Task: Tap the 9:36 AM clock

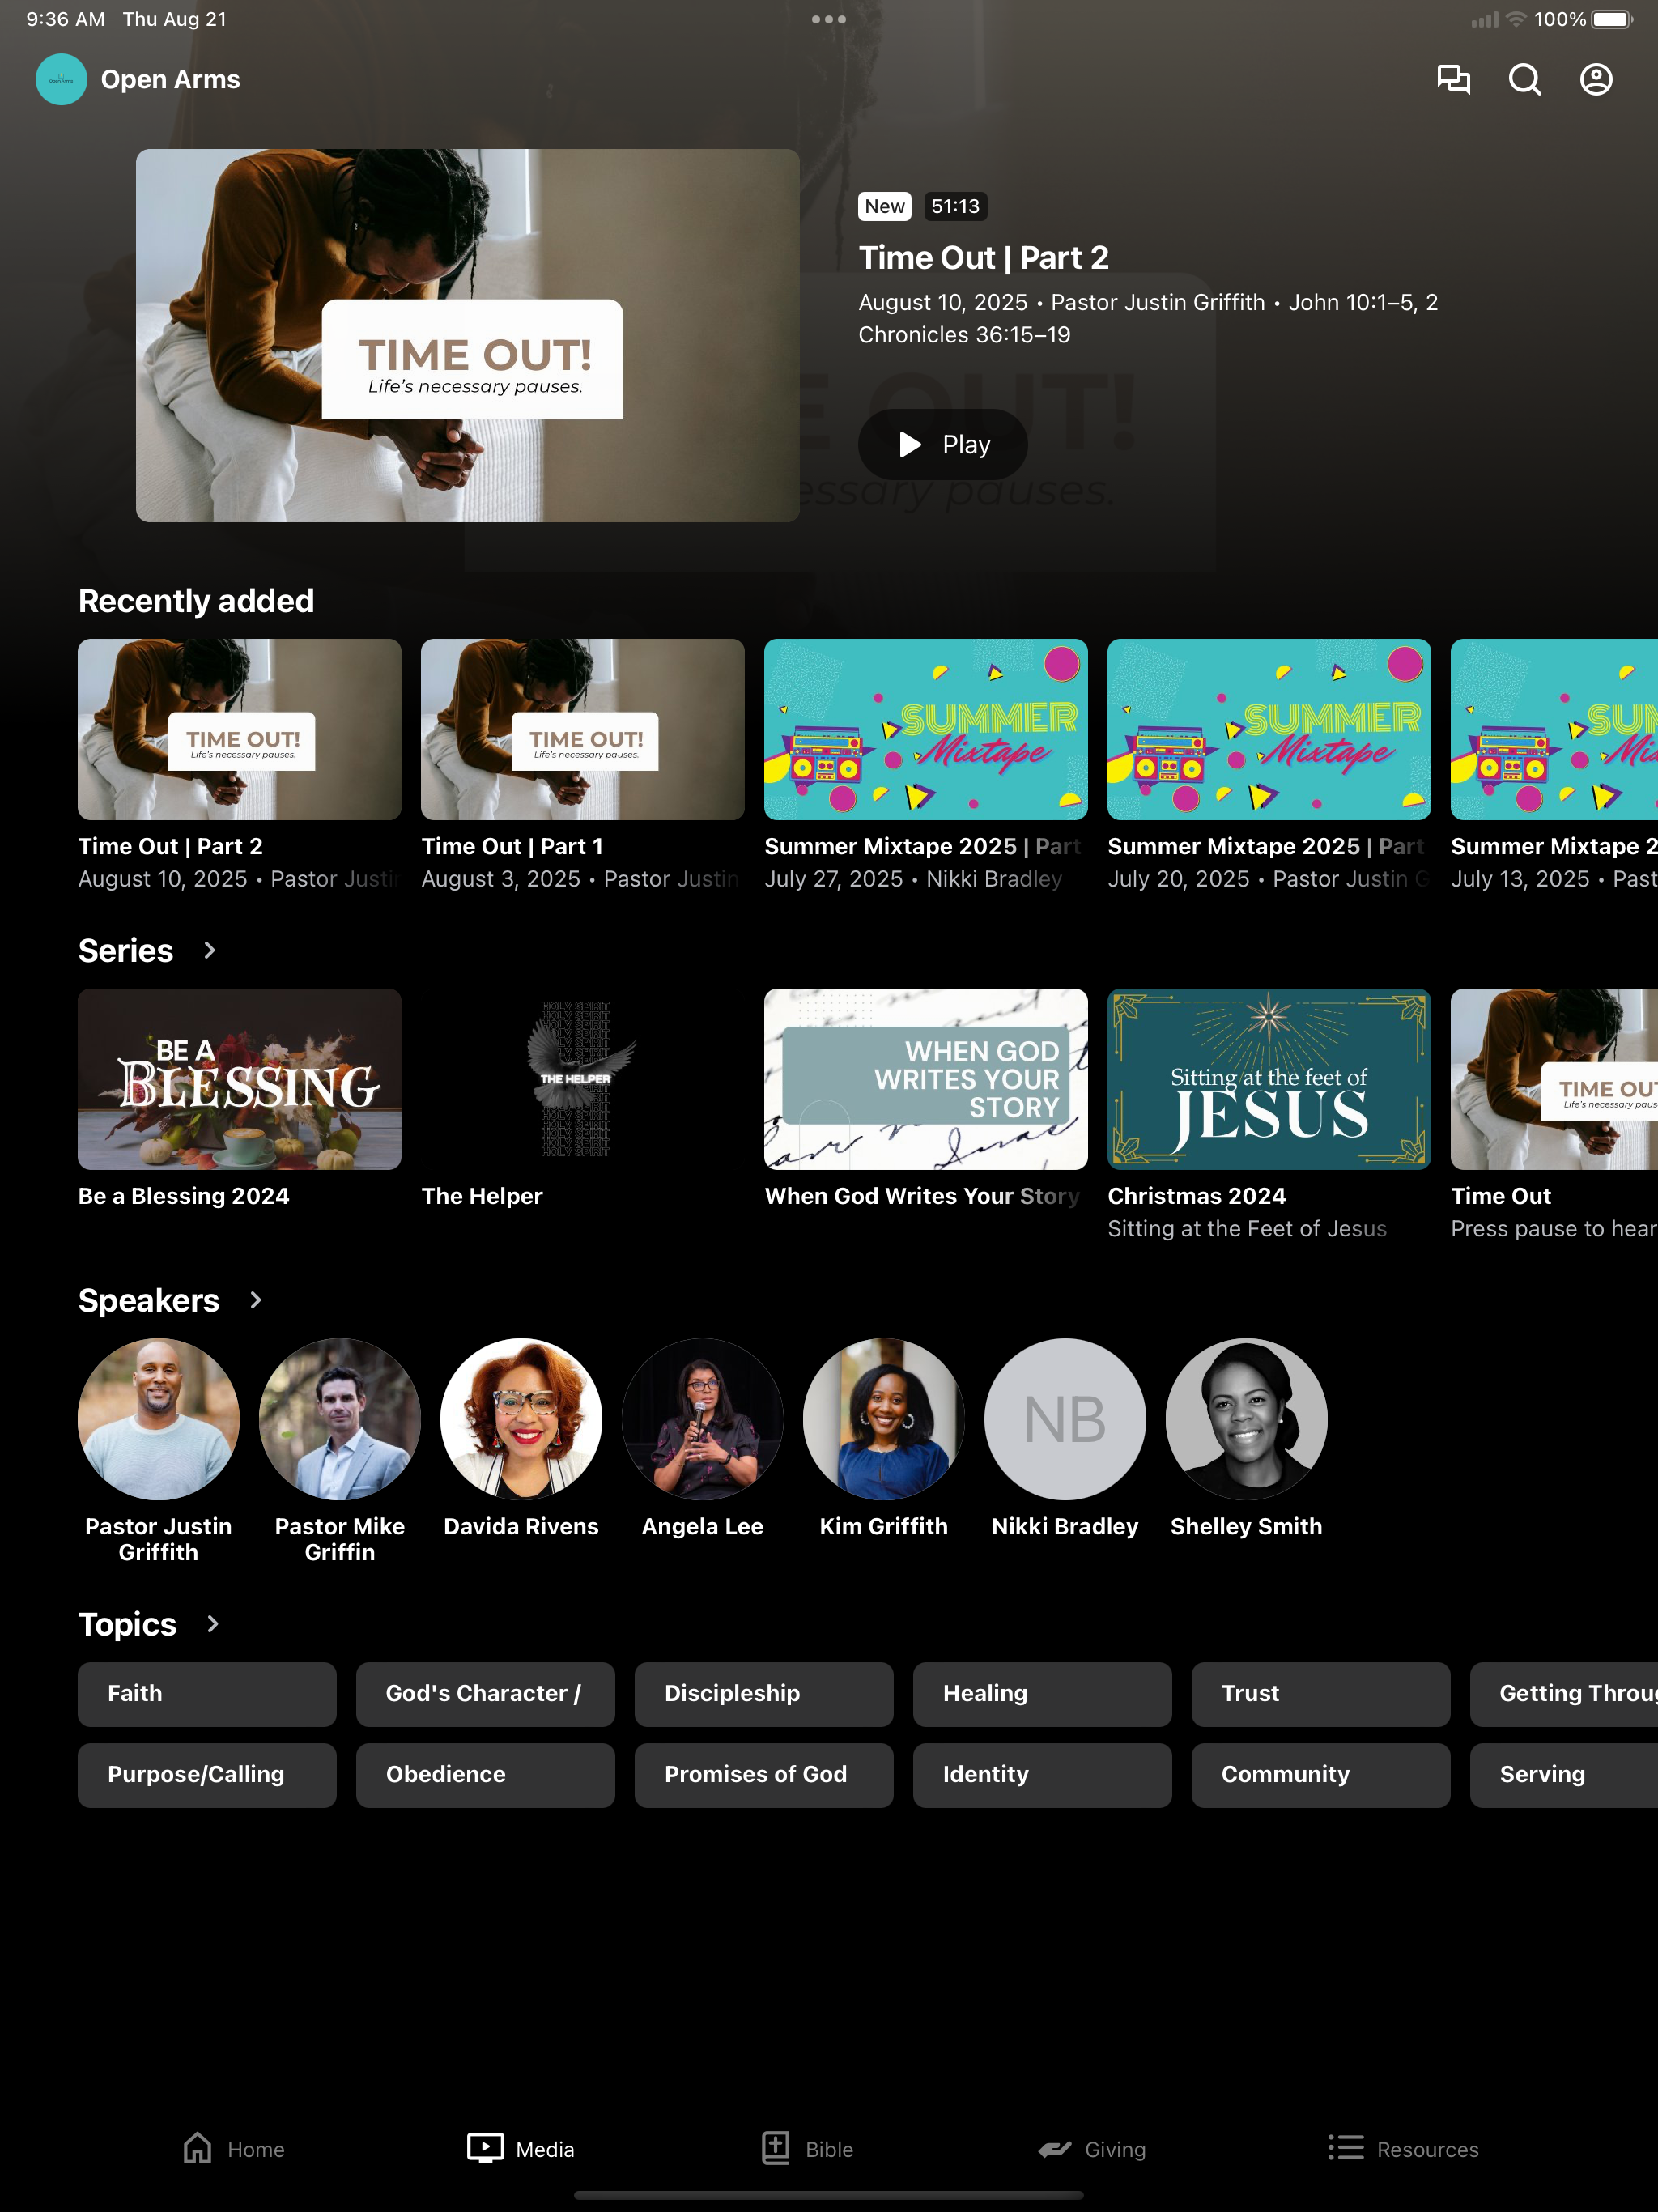Action: pyautogui.click(x=65, y=19)
